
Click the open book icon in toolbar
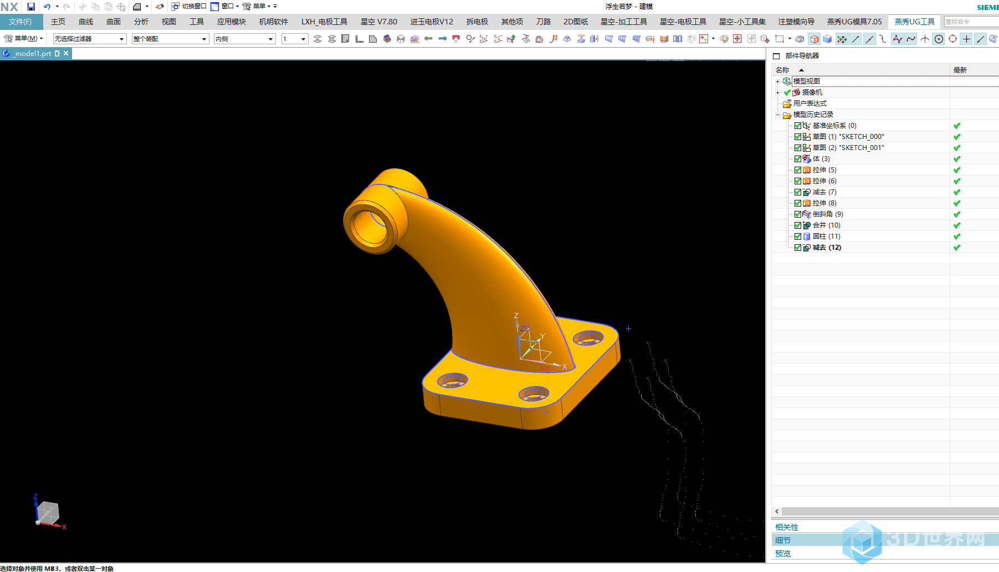click(x=678, y=39)
